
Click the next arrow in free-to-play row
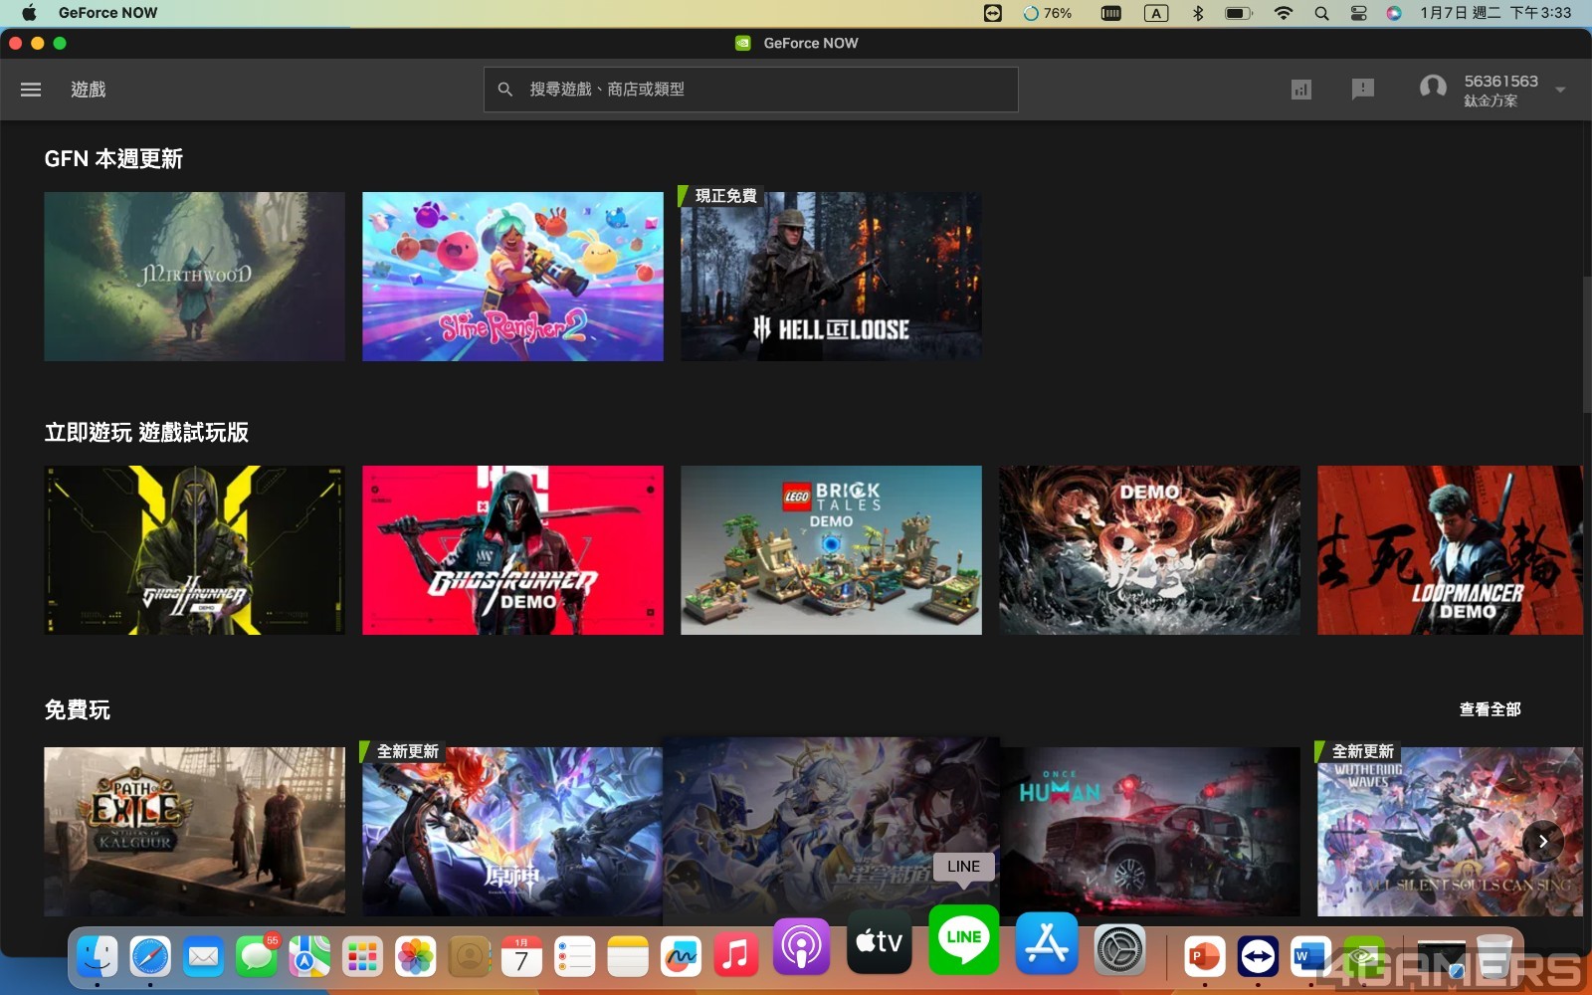[1543, 842]
